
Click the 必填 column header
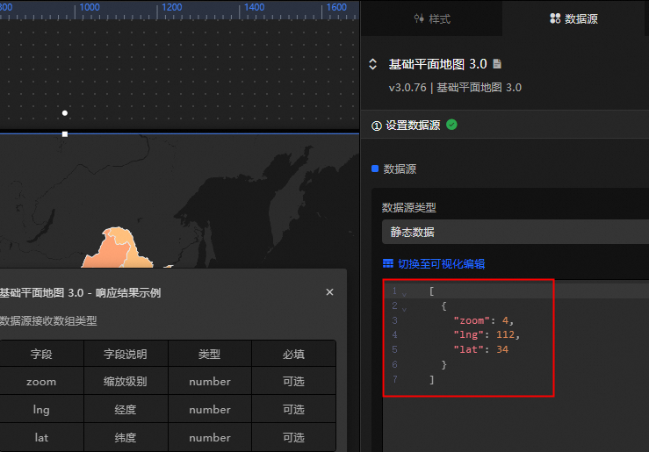pos(293,354)
